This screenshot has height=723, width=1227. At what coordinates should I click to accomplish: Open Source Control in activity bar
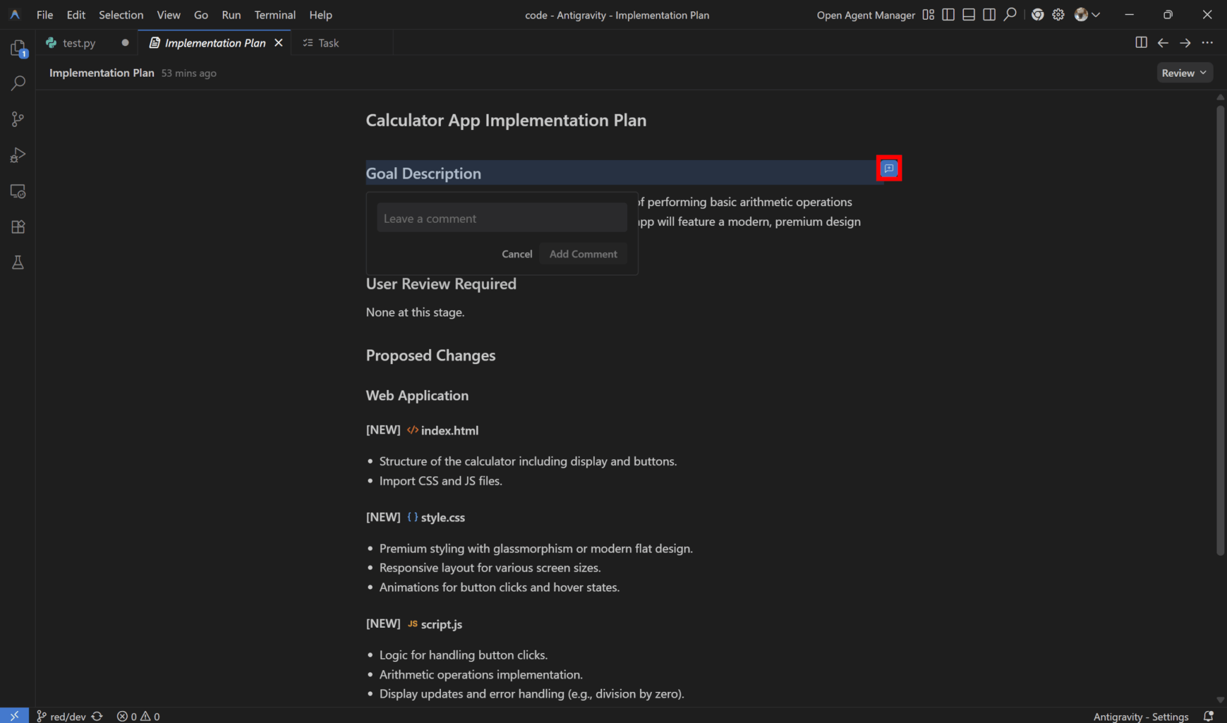[18, 119]
